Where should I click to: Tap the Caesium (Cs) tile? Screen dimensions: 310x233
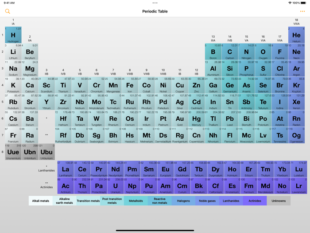point(13,118)
